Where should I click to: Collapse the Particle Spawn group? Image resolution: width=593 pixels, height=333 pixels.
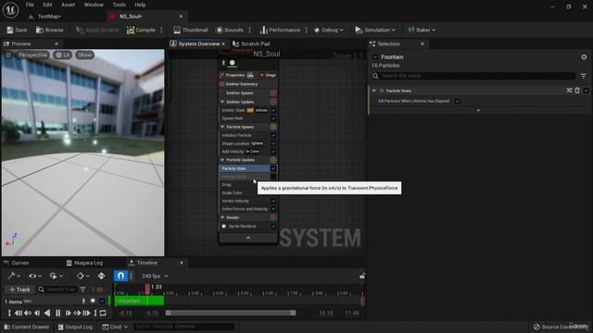tap(222, 127)
